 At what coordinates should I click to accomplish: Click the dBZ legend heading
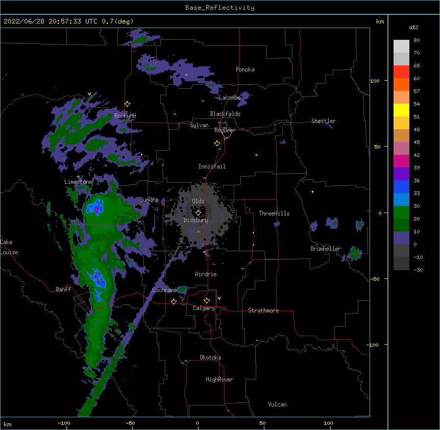(x=413, y=28)
